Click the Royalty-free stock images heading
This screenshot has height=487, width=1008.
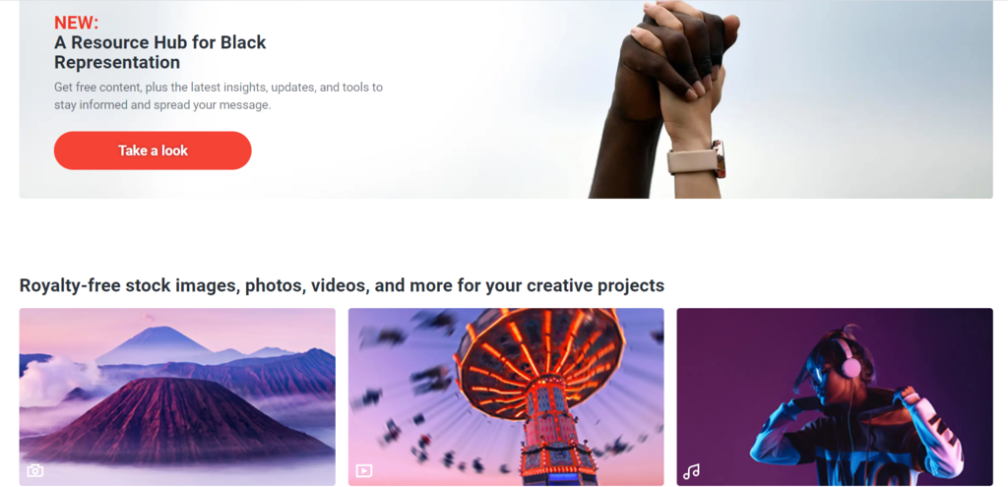(x=342, y=285)
